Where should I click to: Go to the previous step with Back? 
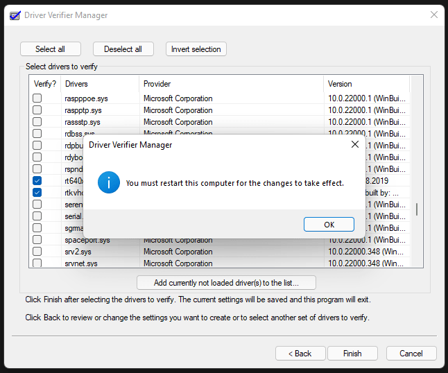(300, 353)
